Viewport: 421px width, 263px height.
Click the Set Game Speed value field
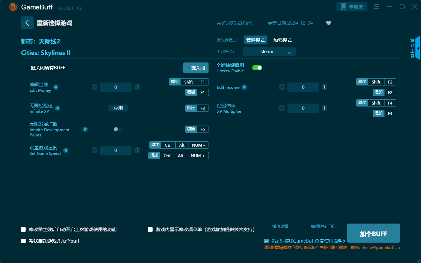click(116, 150)
